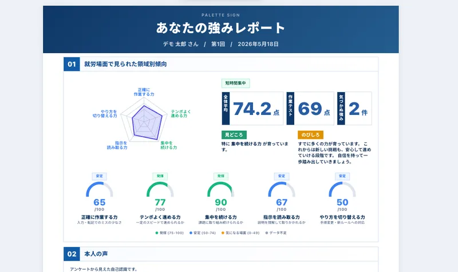Click the description 一定のスピードで進められるか
Screen dimensions: 458x272
[x=160, y=223]
